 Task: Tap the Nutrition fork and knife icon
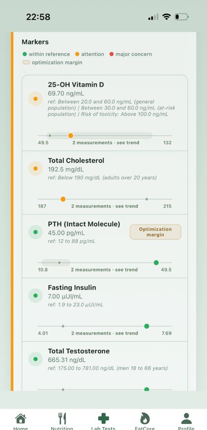pyautogui.click(x=62, y=419)
